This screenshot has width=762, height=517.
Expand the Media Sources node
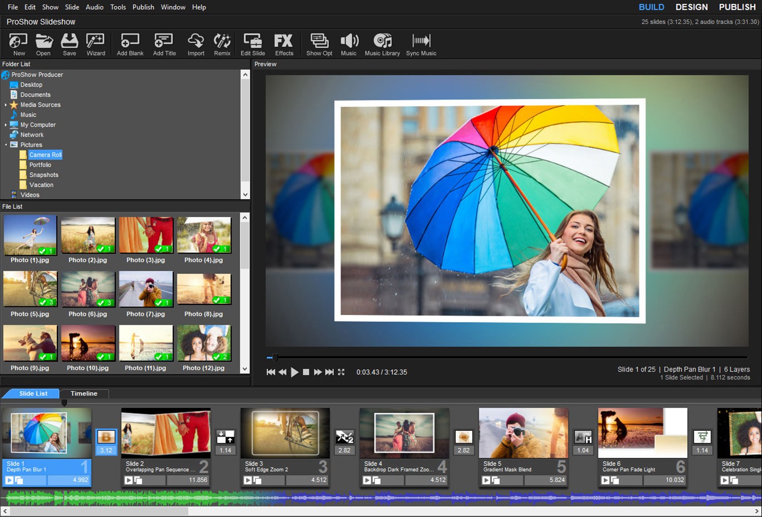pyautogui.click(x=5, y=105)
